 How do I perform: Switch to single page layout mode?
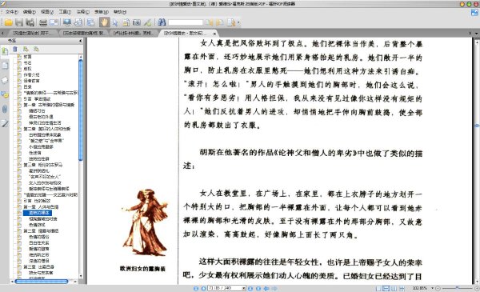pyautogui.click(x=378, y=288)
